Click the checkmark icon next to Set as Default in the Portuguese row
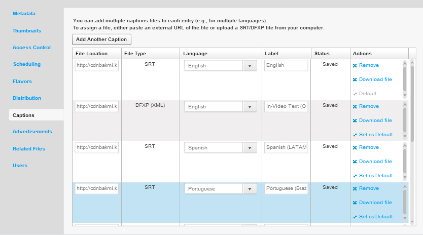This screenshot has height=235, width=423. coord(355,217)
